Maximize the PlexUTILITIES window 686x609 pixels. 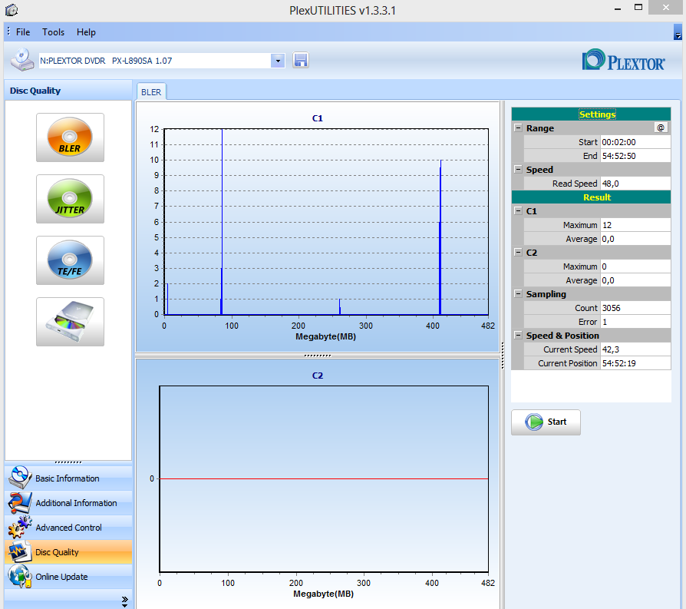coord(638,8)
